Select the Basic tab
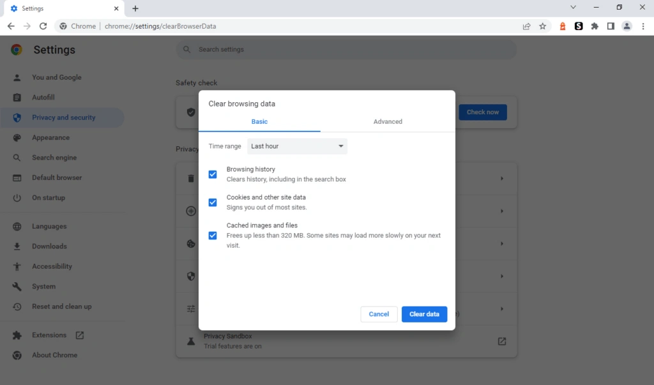Image resolution: width=654 pixels, height=385 pixels. [259, 121]
